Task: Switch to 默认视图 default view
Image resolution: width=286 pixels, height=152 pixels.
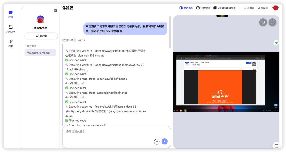Action: [186, 8]
